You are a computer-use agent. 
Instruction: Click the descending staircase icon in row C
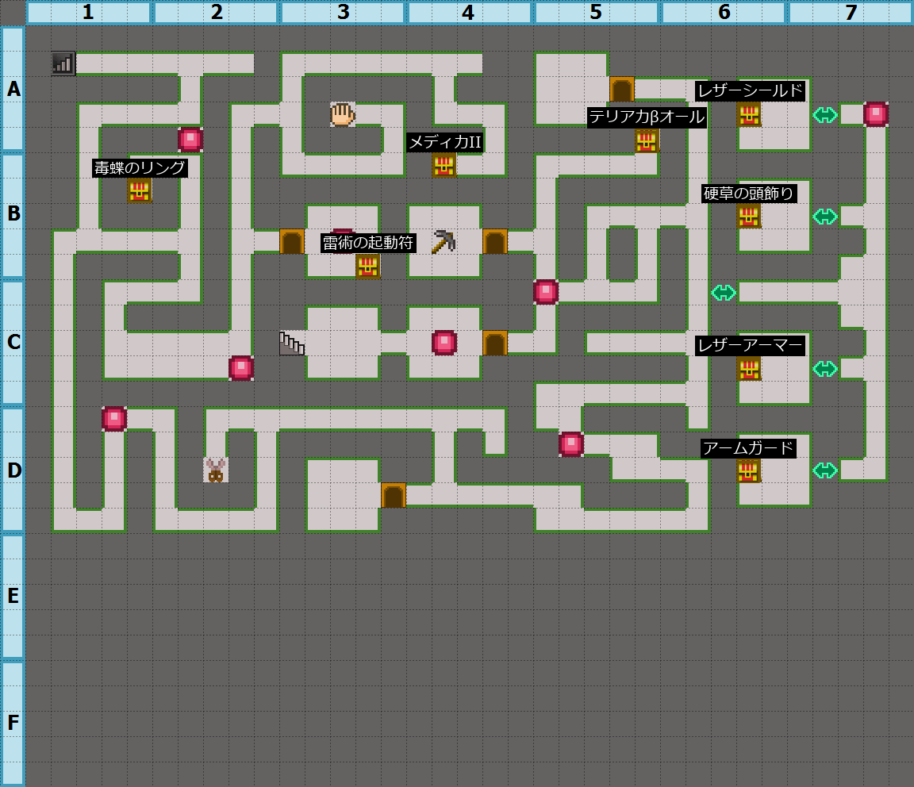pos(291,343)
